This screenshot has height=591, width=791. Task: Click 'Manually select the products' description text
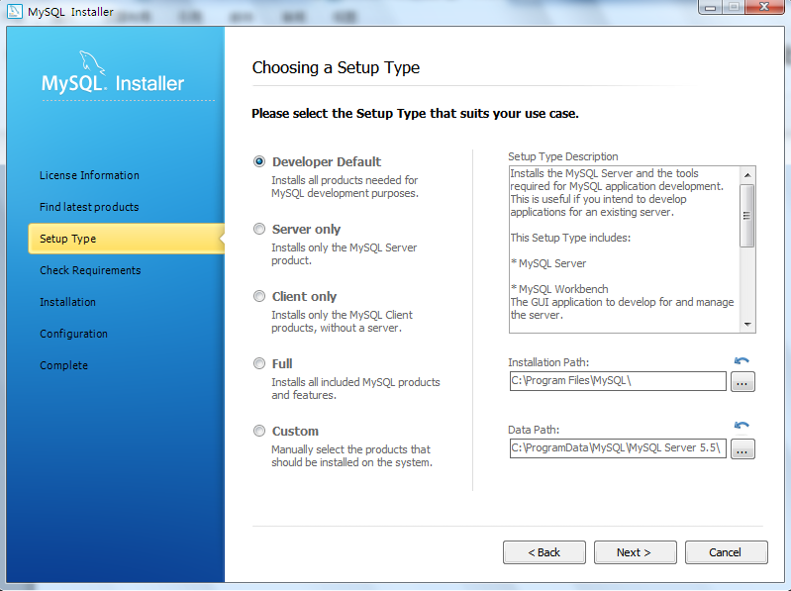351,455
